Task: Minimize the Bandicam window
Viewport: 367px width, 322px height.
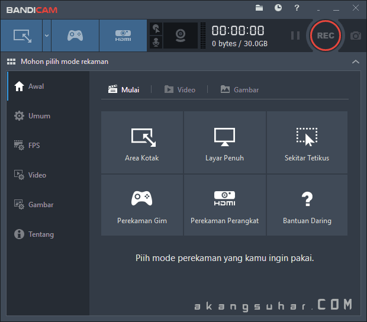Action: point(336,9)
